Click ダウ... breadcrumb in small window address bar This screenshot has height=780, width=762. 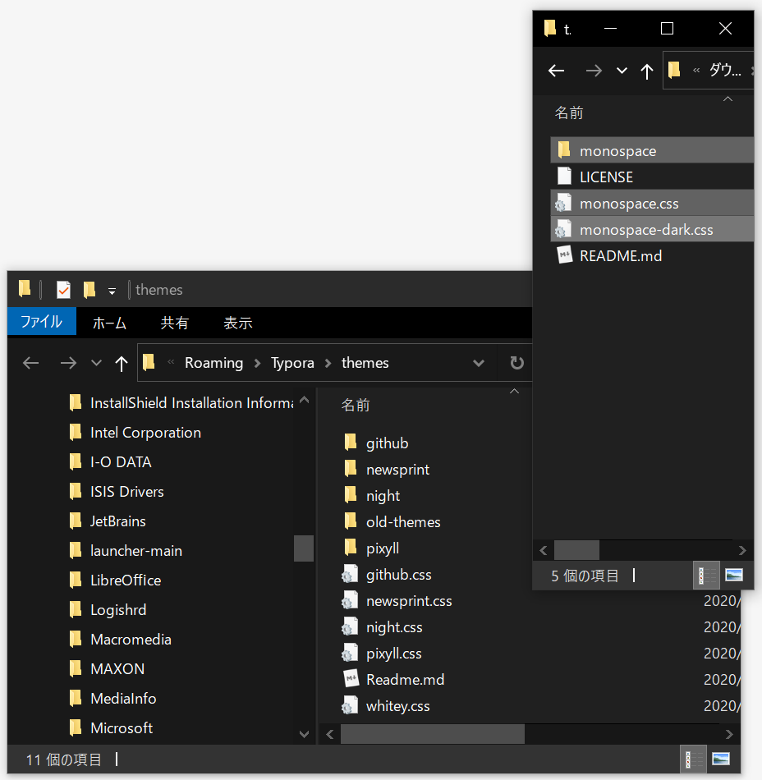click(725, 70)
